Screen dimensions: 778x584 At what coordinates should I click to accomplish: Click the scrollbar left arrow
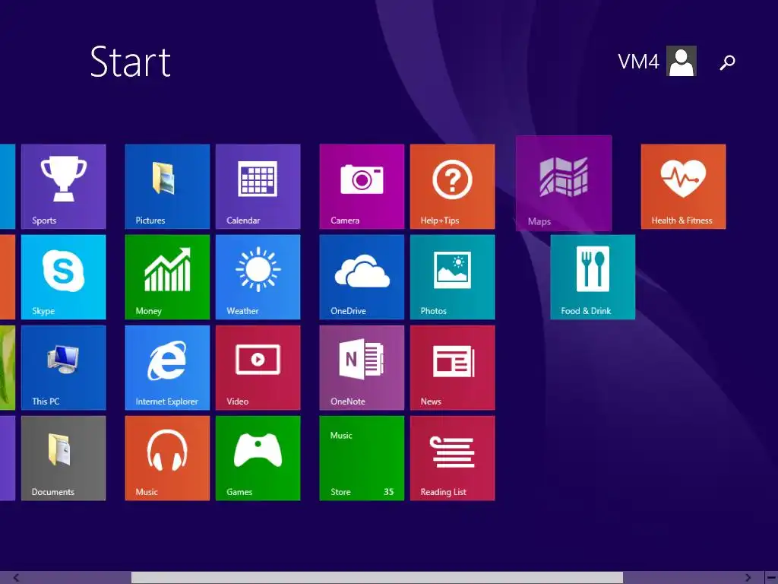[x=16, y=578]
